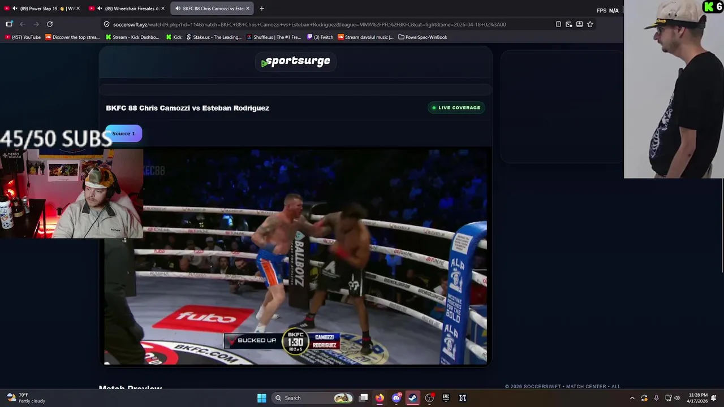The width and height of the screenshot is (724, 407).
Task: Click the install/download icon in address bar
Action: click(579, 24)
